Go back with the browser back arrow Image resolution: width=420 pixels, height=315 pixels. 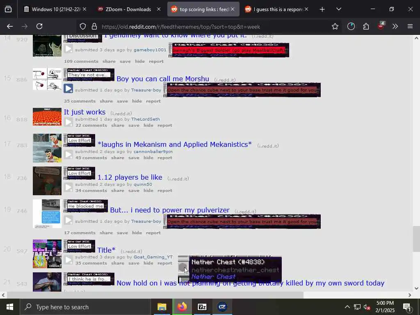tap(10, 26)
